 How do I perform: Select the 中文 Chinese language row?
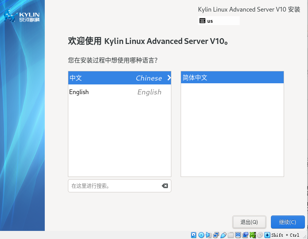coord(120,78)
